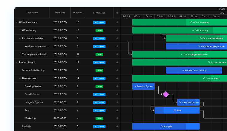Screen dimensions: 227x131
Task: Select the pink Beta Release milestone diamond
Action: point(166,94)
